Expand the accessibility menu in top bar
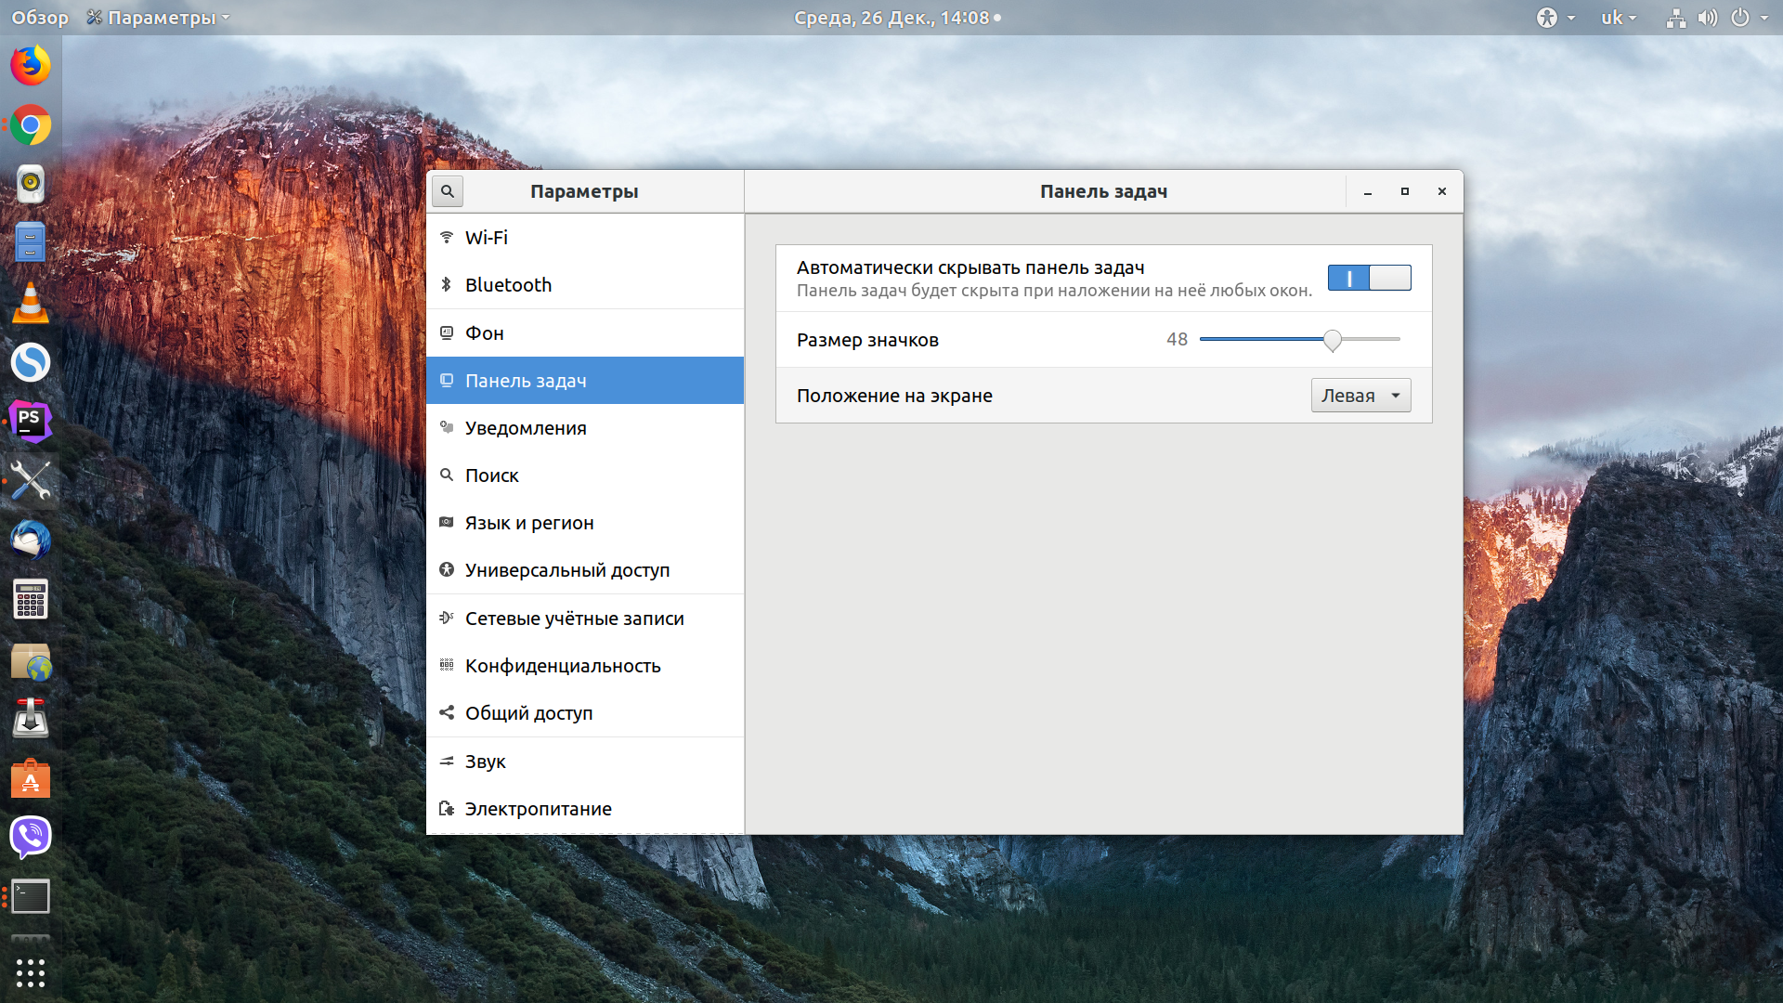1783x1003 pixels. coord(1555,18)
